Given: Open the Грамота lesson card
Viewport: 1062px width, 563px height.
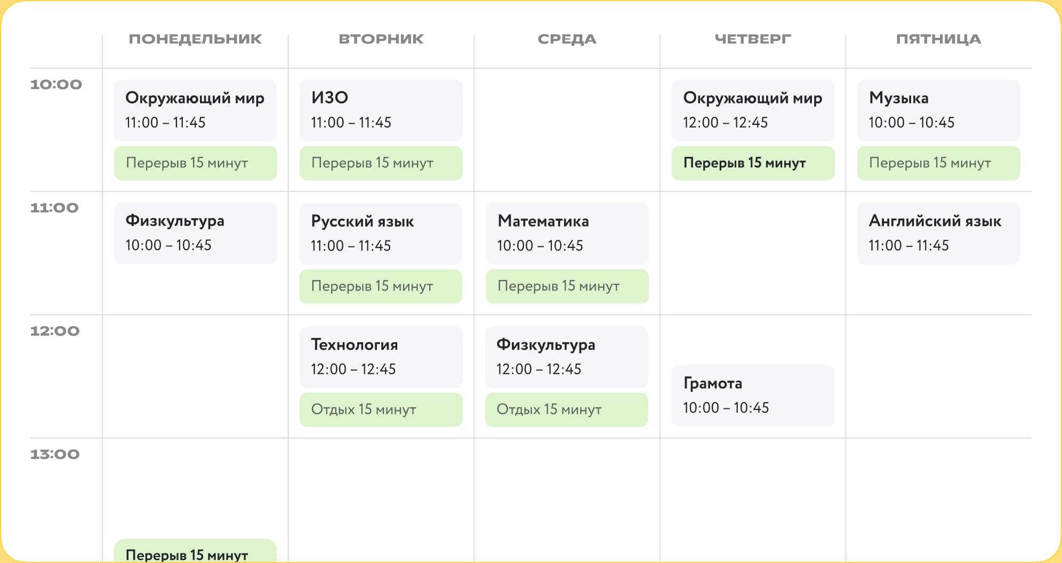Looking at the screenshot, I should (x=753, y=396).
